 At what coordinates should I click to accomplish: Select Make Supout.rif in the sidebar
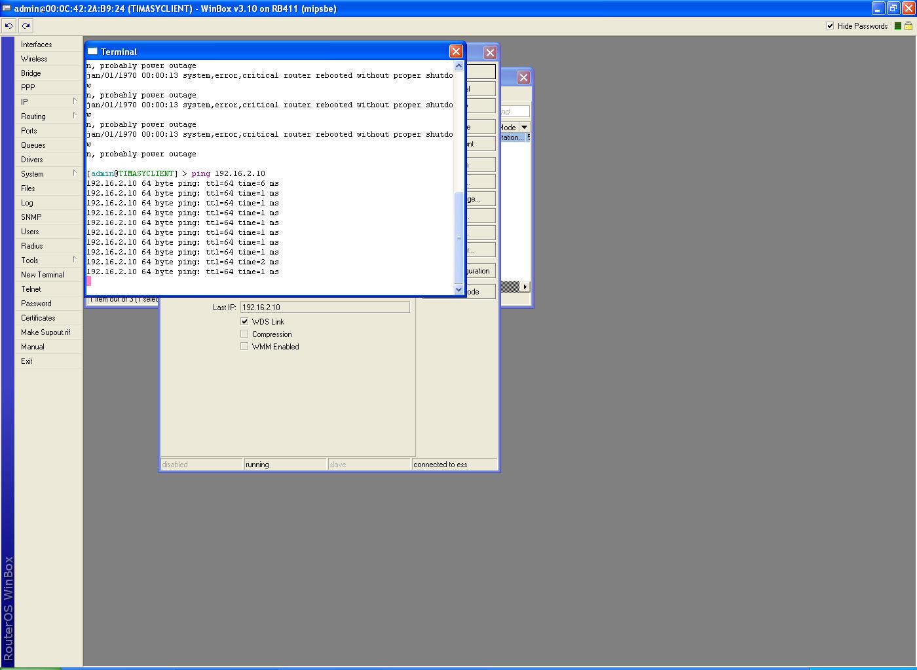point(49,332)
